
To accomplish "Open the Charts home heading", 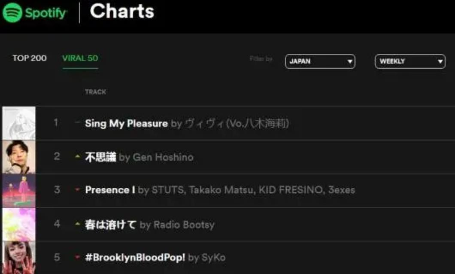I will pos(122,12).
